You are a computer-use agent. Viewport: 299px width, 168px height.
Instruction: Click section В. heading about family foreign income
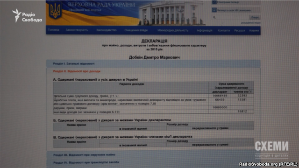[122, 137]
